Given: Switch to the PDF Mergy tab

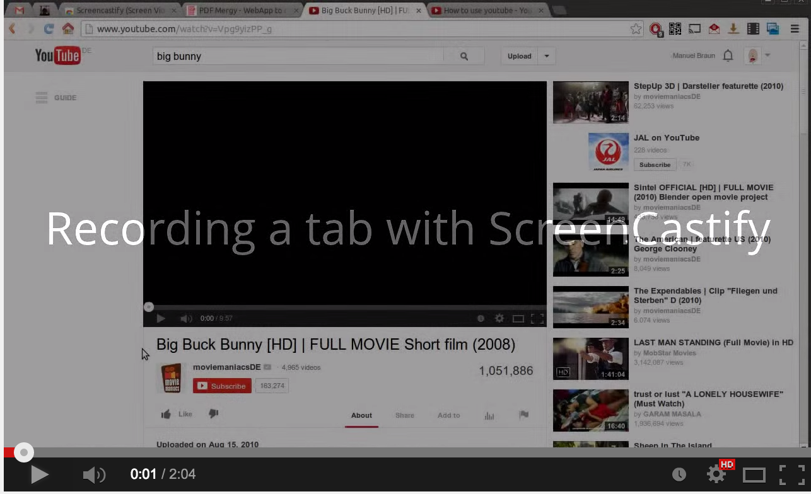Looking at the screenshot, I should coord(242,10).
